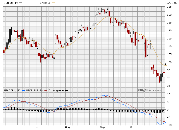Select the Divergence legend label
The width and height of the screenshot is (179, 130).
[x=56, y=90]
